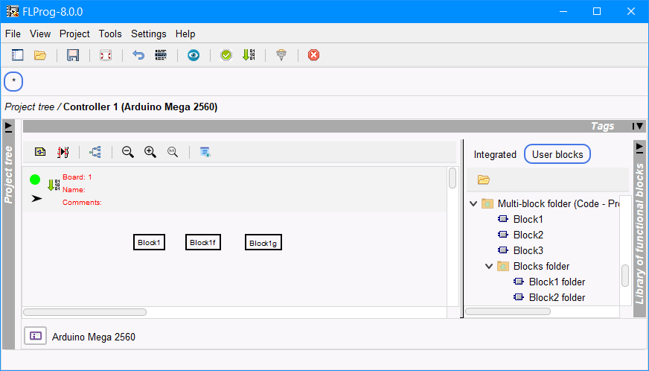Click the open project folder icon
This screenshot has height=371, width=649.
tap(40, 55)
